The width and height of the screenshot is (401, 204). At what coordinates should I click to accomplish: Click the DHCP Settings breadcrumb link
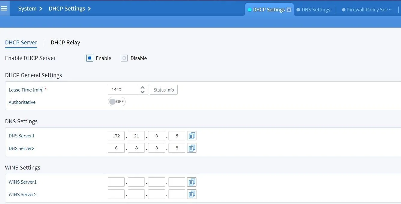tap(67, 8)
